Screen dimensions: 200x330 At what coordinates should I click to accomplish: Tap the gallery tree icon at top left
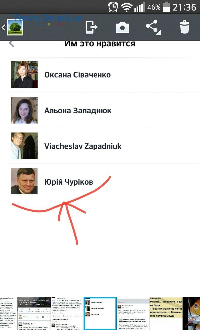pos(15,27)
